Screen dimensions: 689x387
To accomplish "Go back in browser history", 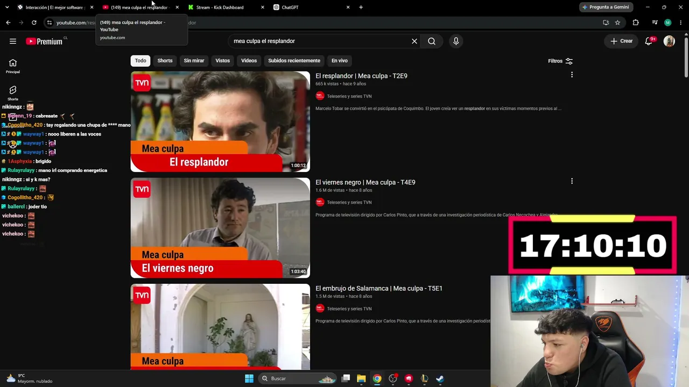I will pyautogui.click(x=8, y=23).
